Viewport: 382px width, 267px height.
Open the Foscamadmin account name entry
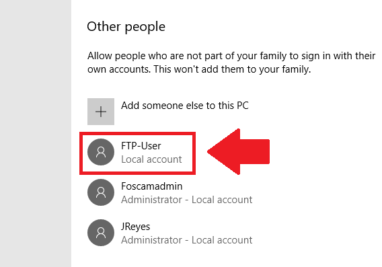pos(152,186)
